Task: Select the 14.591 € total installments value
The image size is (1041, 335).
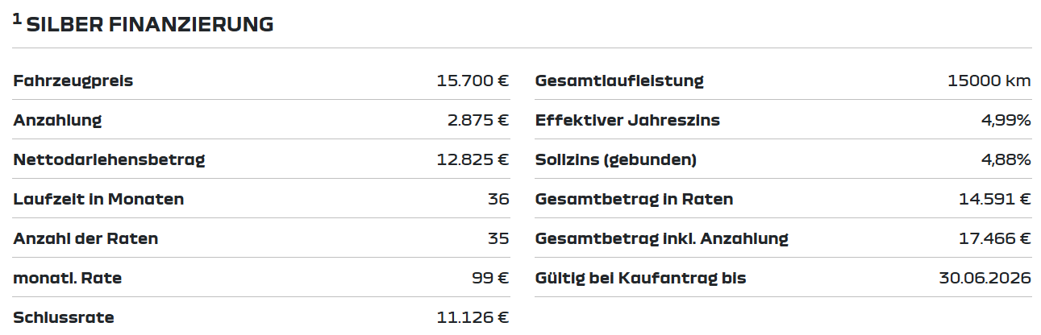Action: (x=995, y=199)
